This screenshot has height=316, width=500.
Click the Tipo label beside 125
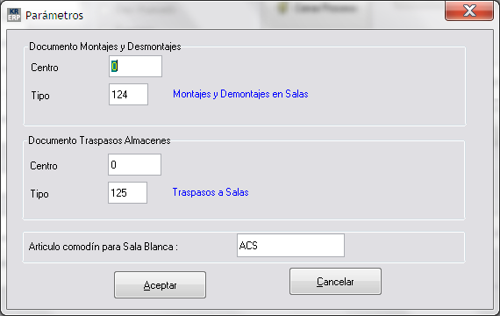[39, 194]
